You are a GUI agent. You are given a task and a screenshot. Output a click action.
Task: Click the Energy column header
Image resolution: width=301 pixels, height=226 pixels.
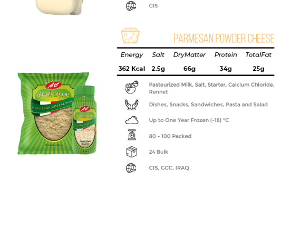click(x=132, y=55)
